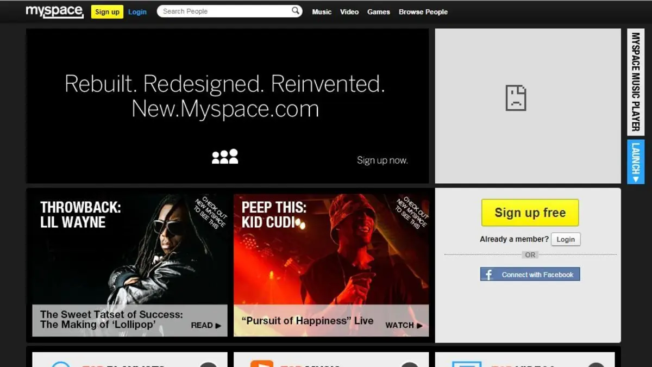Screen dimensions: 652x367
Task: Open the Video menu item
Action: pyautogui.click(x=349, y=11)
